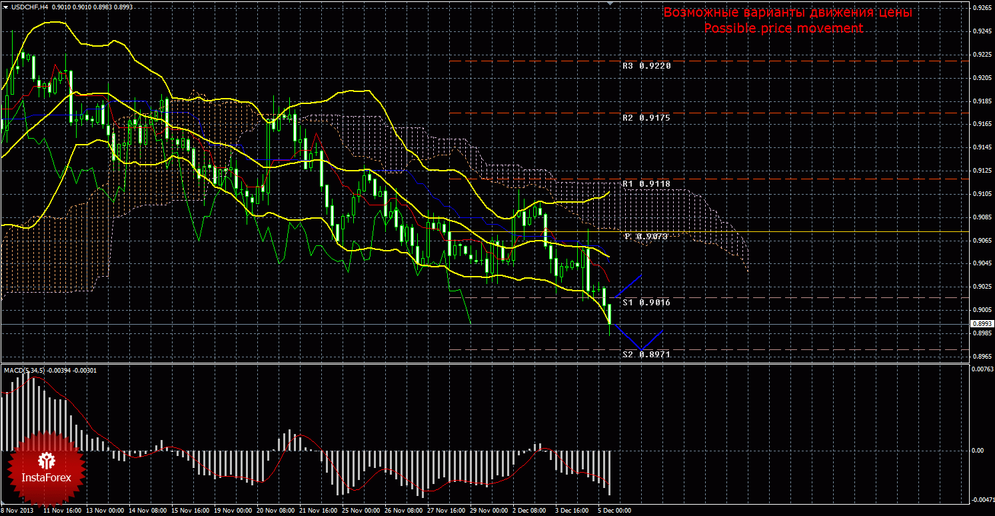Click the R1 0.9118 resistance label

646,183
